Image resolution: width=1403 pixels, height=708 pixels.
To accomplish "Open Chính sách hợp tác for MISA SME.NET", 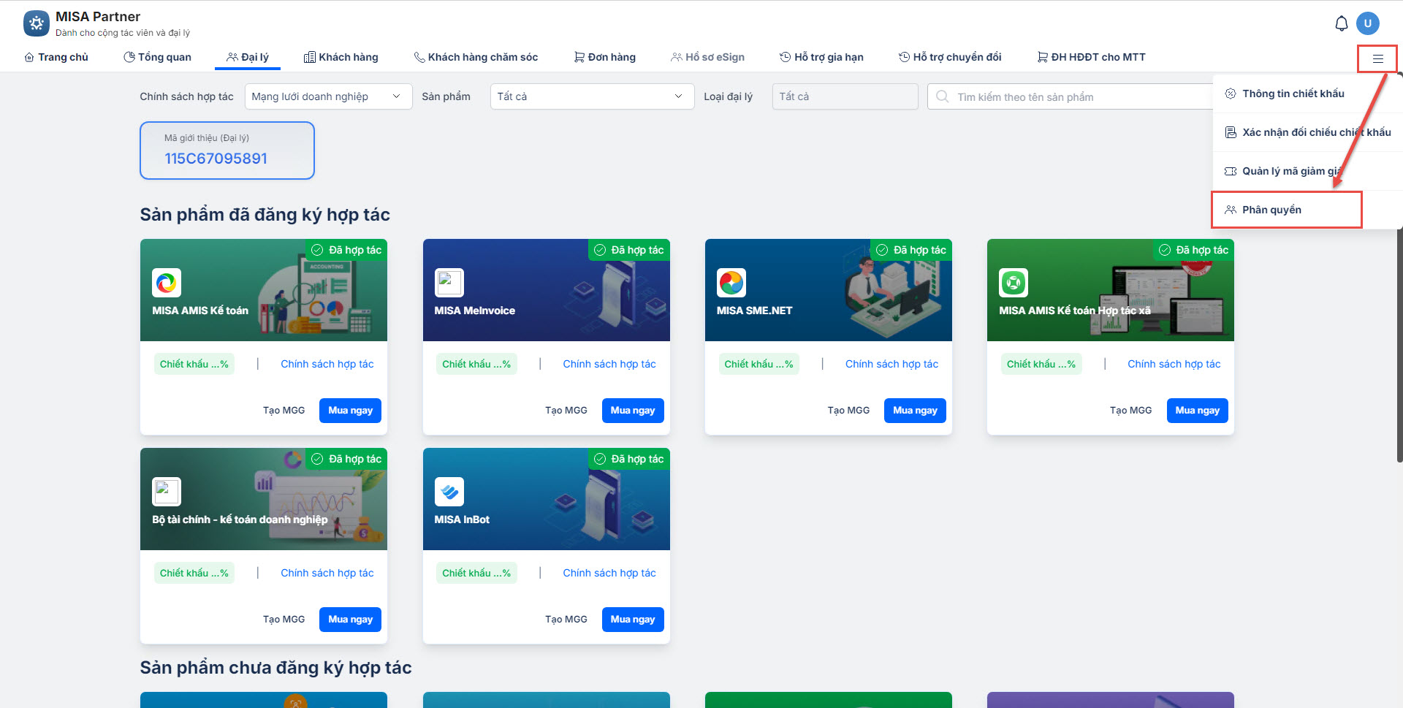I will (x=891, y=364).
